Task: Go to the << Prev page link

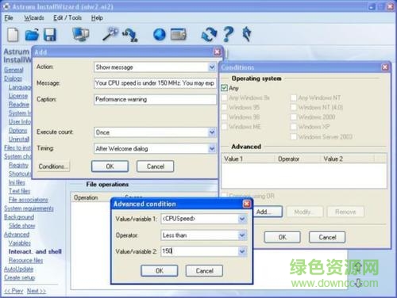Action: pos(13,291)
